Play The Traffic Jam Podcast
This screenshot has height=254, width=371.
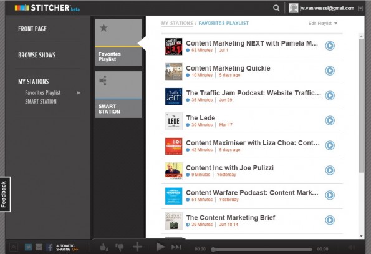click(x=330, y=95)
